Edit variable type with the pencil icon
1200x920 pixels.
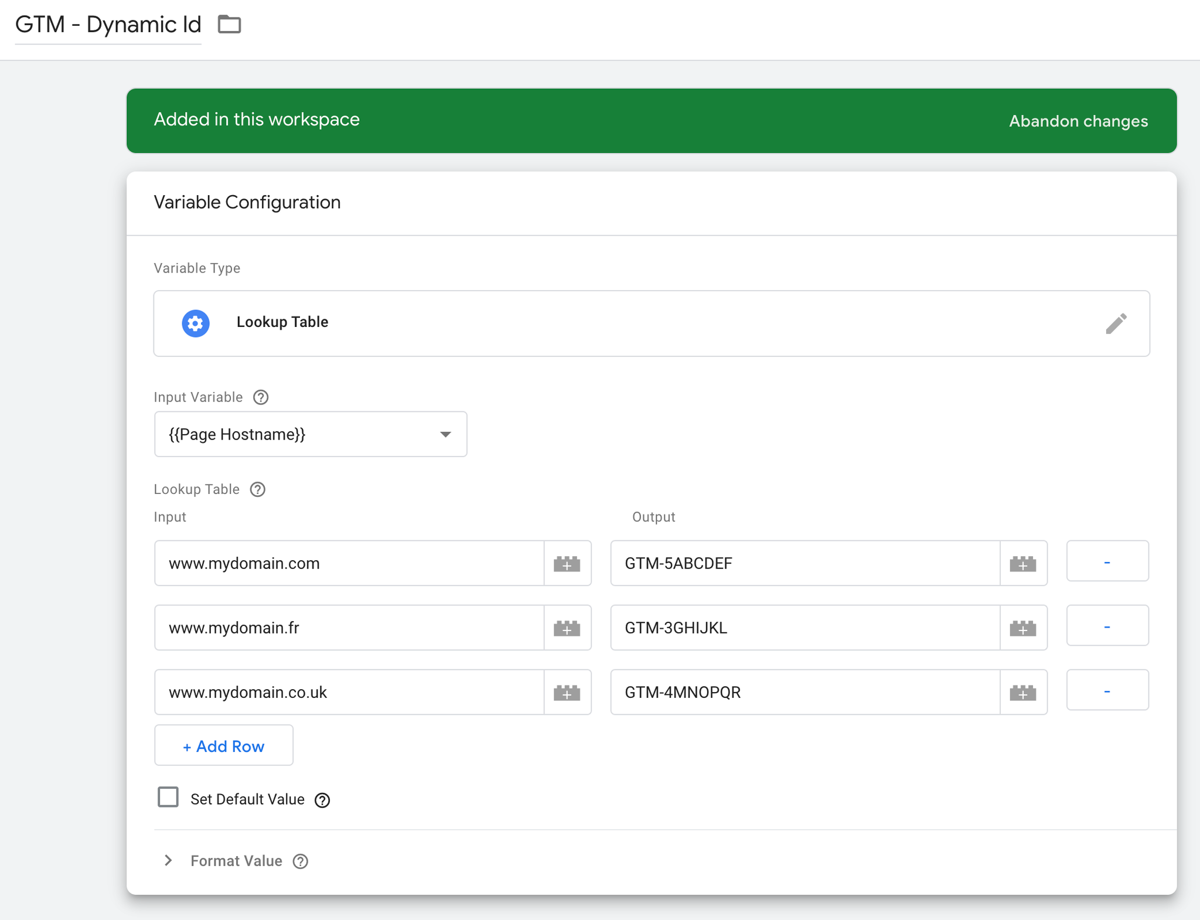click(1116, 323)
